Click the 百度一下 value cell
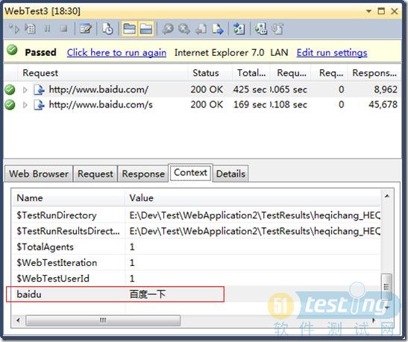The width and height of the screenshot is (408, 342). [x=148, y=294]
